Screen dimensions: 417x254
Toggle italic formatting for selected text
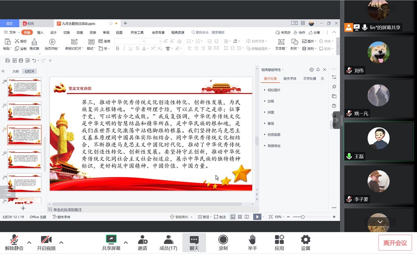click(124, 49)
